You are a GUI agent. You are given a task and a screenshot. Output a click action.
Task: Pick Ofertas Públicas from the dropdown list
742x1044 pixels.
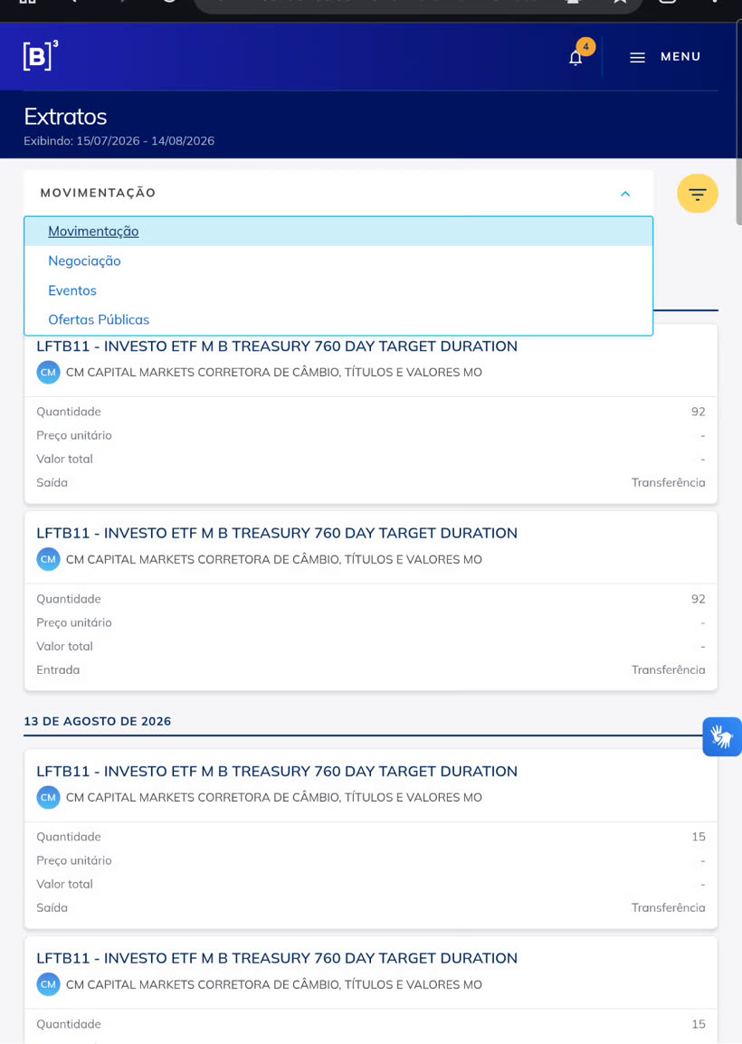[338, 319]
